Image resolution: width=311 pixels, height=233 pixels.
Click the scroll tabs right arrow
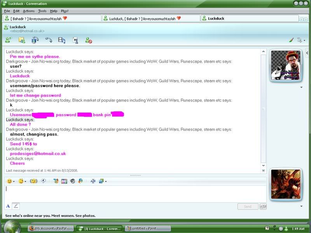click(x=306, y=19)
